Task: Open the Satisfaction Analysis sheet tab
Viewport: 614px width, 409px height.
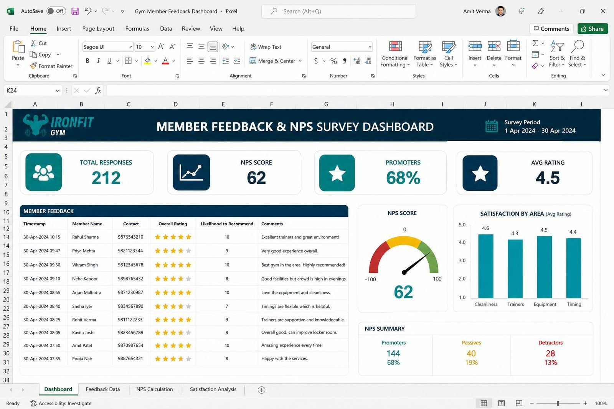Action: (x=213, y=389)
